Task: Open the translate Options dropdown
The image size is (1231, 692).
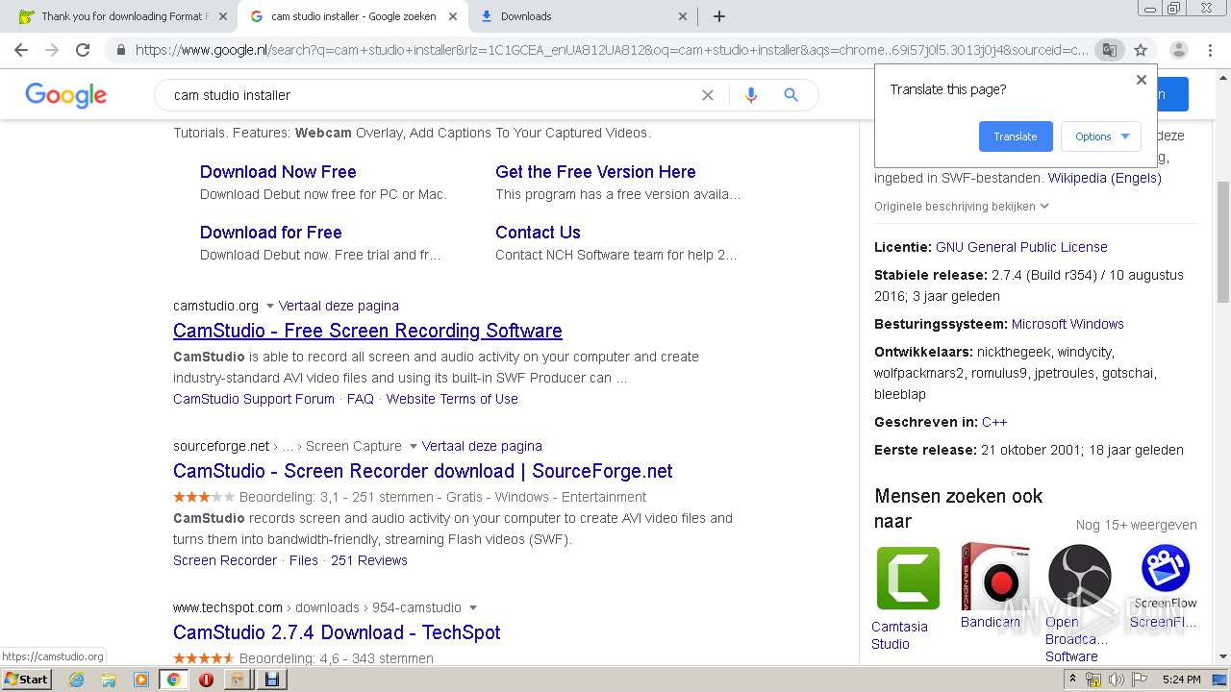Action: [1101, 136]
